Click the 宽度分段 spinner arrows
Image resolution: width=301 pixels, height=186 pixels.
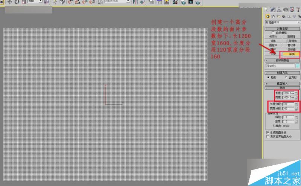(296, 108)
